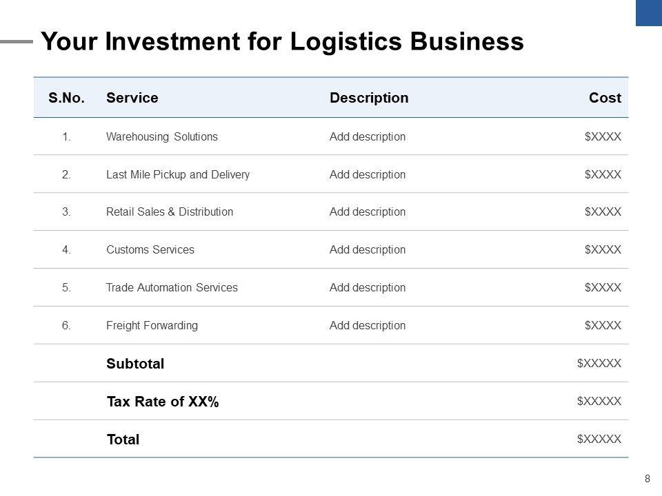Viewport: 662px width, 496px height.
Task: Select 'Trade Automation Services' text
Action: pos(172,287)
